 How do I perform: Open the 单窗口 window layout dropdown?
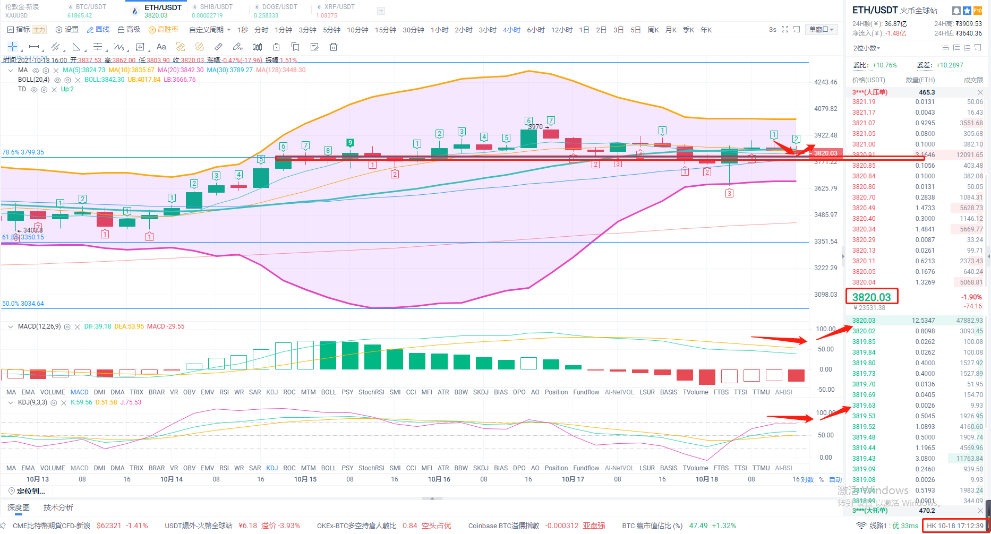point(821,30)
